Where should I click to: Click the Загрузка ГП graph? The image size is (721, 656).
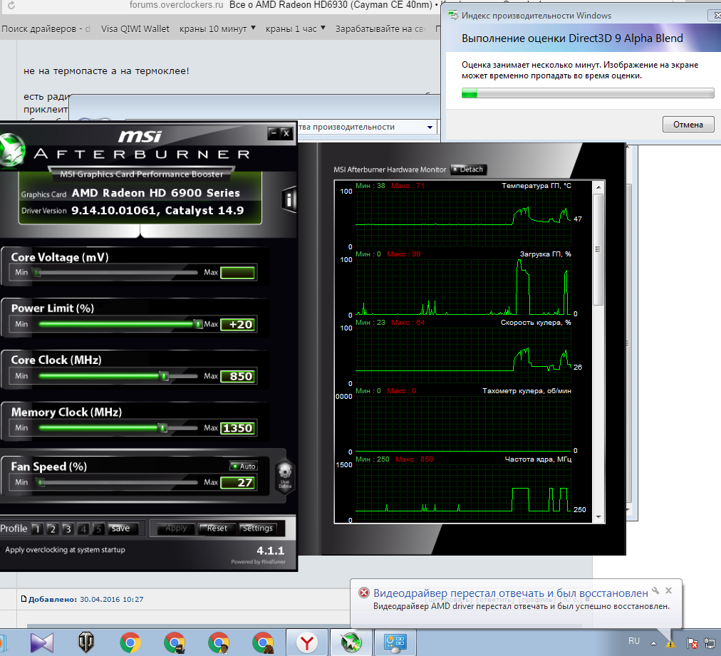[x=462, y=287]
